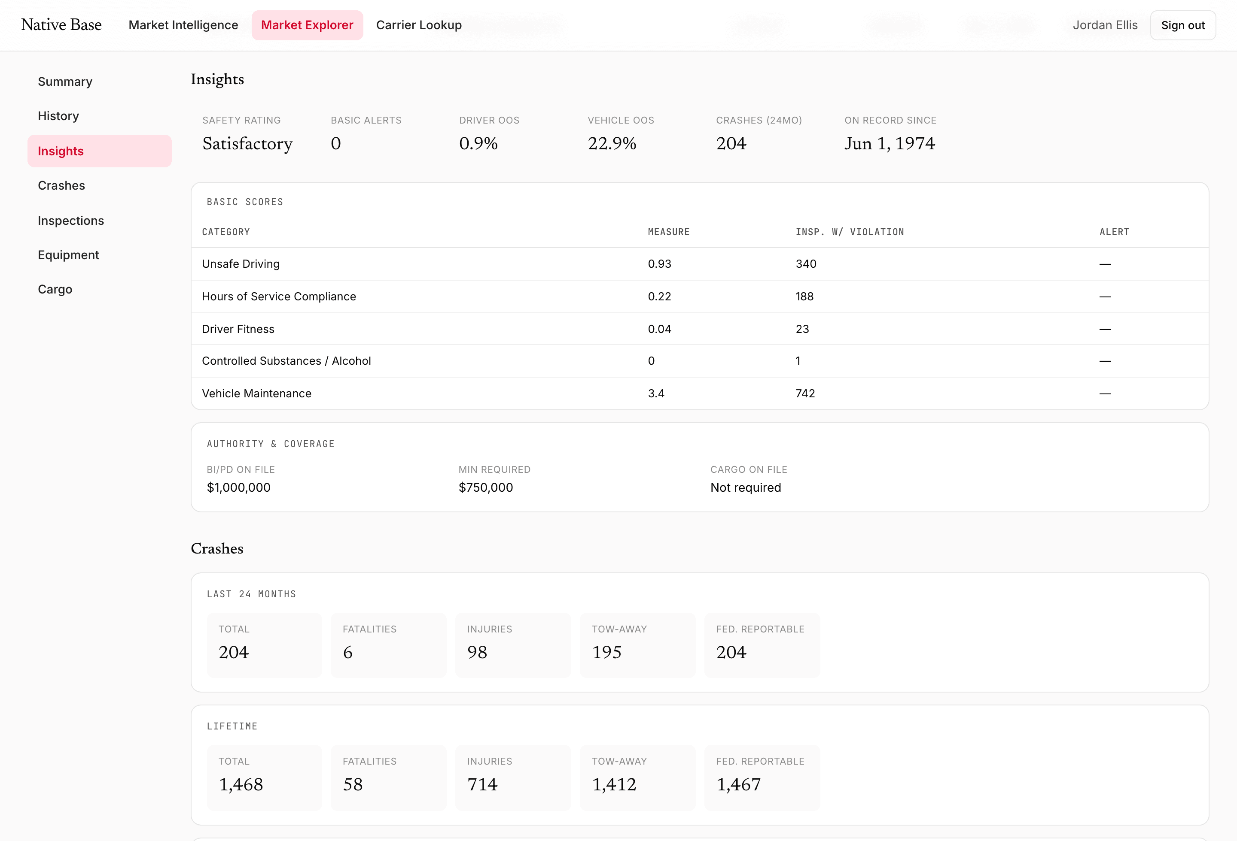Select the Unsafe Driving row
Viewport: 1237px width, 841px height.
699,264
